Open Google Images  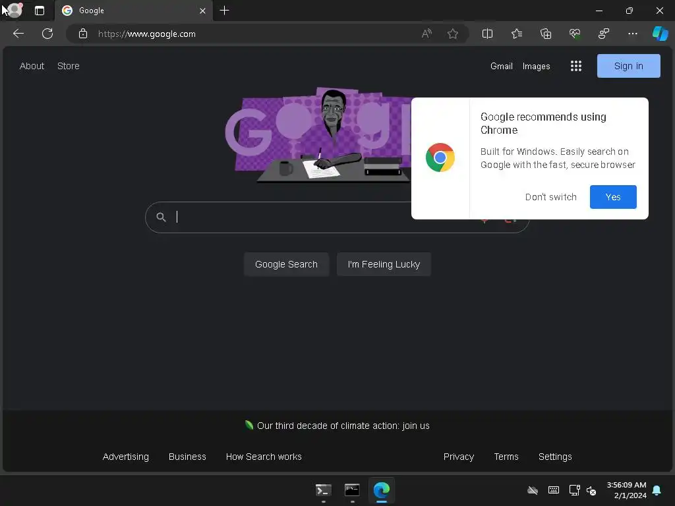[x=536, y=67]
